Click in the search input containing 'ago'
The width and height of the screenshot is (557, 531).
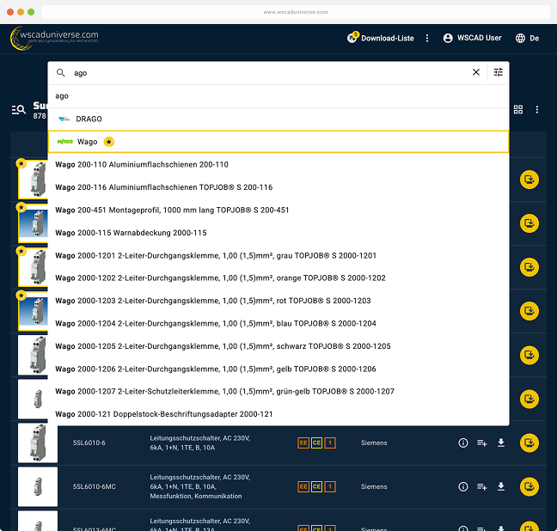click(x=258, y=73)
